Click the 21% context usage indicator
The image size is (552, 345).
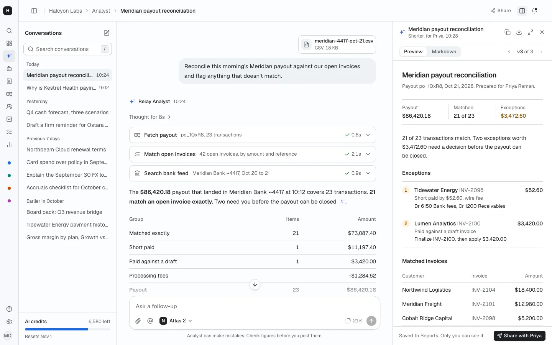point(353,321)
